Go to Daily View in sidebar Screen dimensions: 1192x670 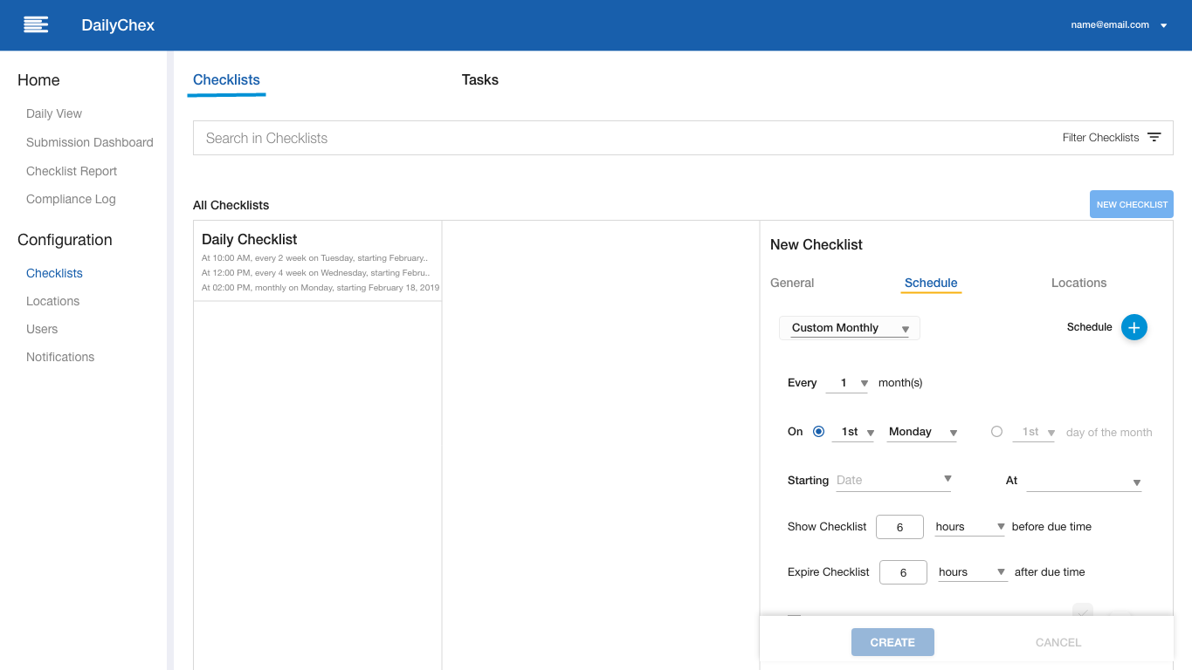(54, 113)
